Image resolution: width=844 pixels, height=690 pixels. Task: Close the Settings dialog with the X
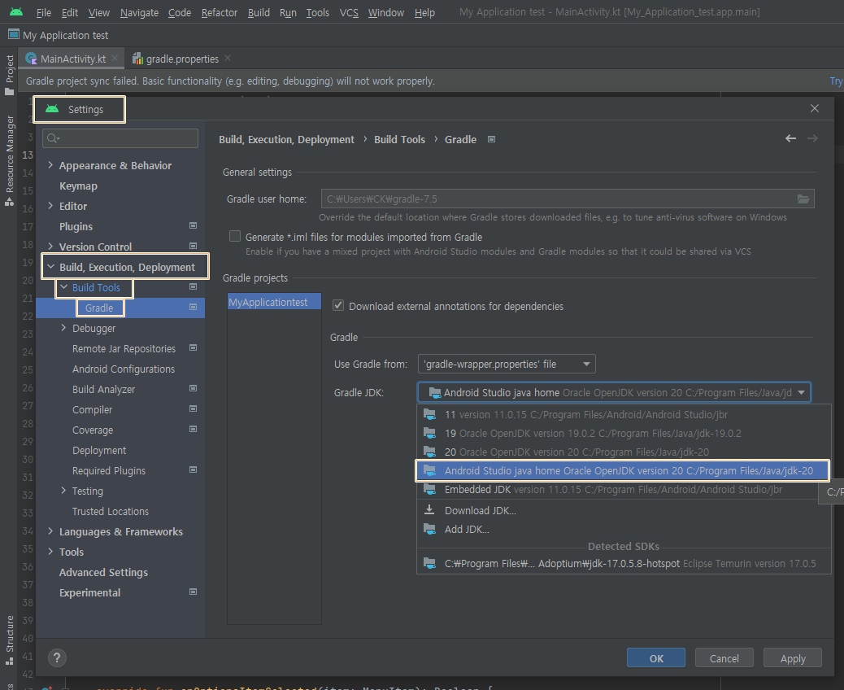815,108
